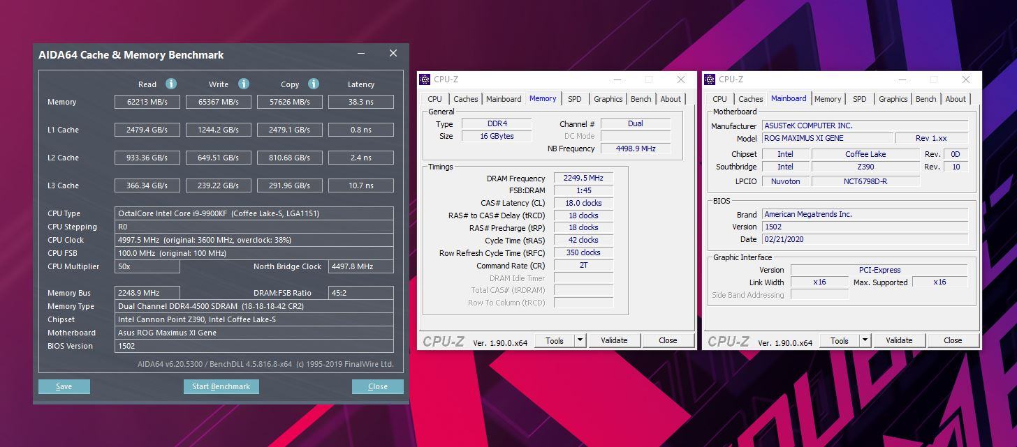1017x447 pixels.
Task: Click Memory Read value 62213 MB/s
Action: pyautogui.click(x=147, y=102)
